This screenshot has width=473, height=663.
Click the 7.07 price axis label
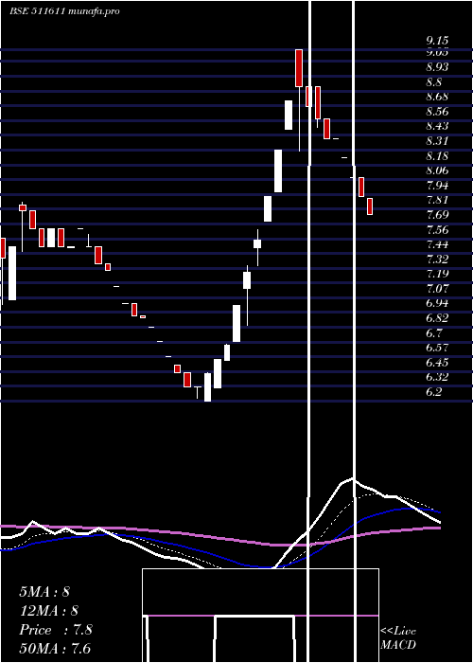click(437, 289)
